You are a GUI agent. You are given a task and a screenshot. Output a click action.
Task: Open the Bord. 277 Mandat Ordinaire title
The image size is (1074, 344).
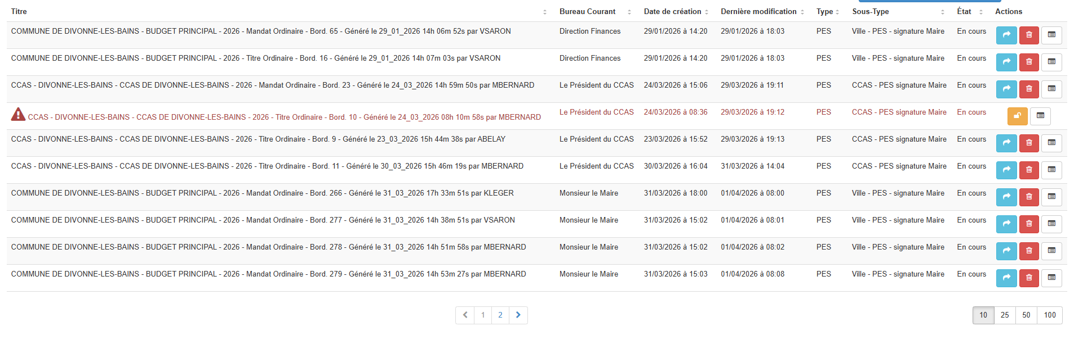(x=263, y=220)
